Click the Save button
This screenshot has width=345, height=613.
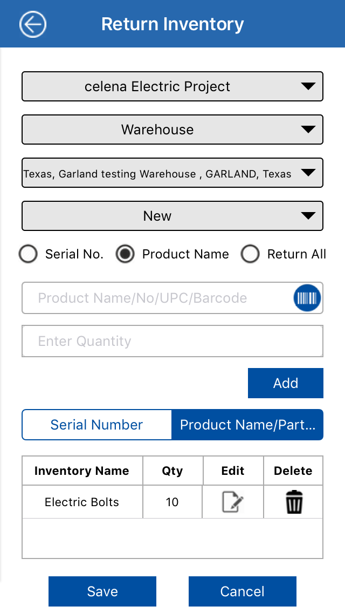coord(102,591)
